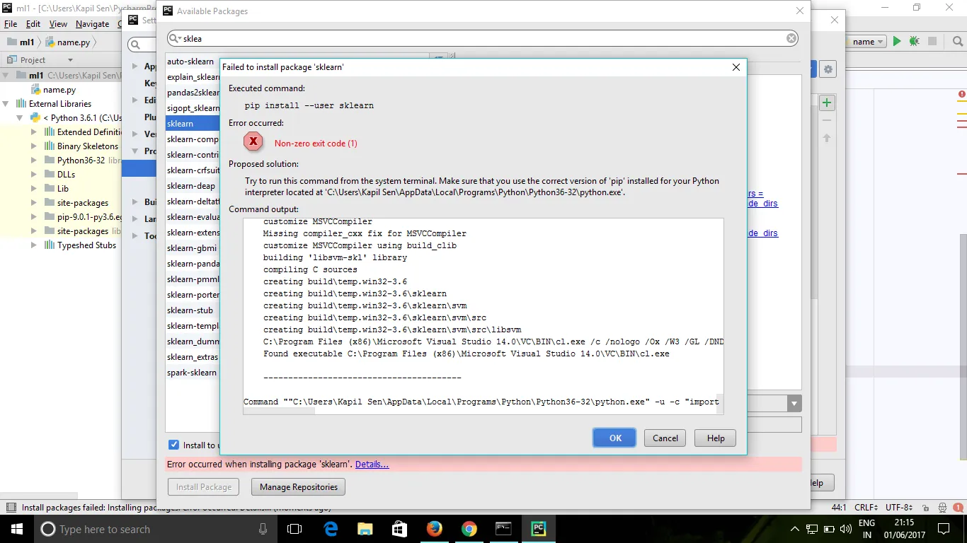The image size is (967, 543).
Task: Run the 'name' configuration with green play icon
Action: [x=897, y=42]
